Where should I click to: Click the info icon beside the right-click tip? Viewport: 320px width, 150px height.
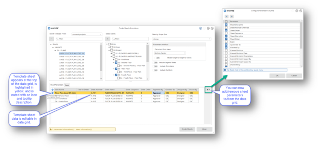(225, 70)
